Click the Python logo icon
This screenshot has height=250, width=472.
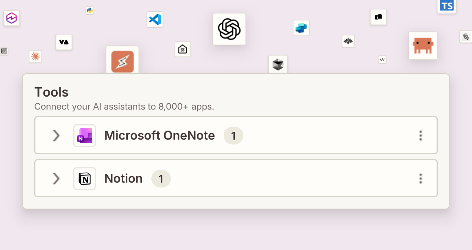point(90,11)
